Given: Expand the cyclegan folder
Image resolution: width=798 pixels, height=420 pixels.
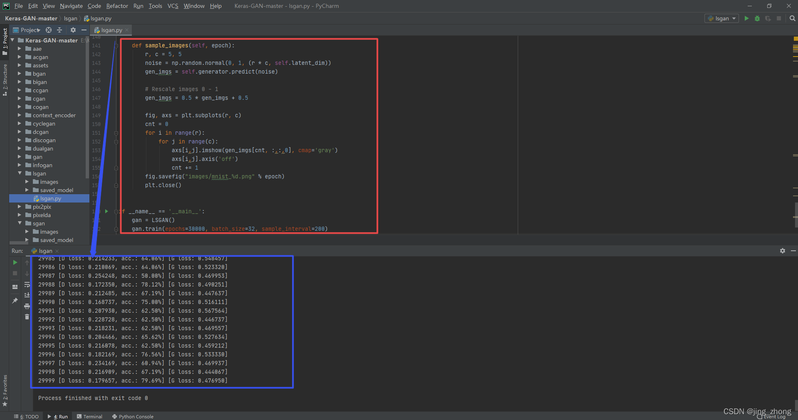Looking at the screenshot, I should click(x=19, y=124).
